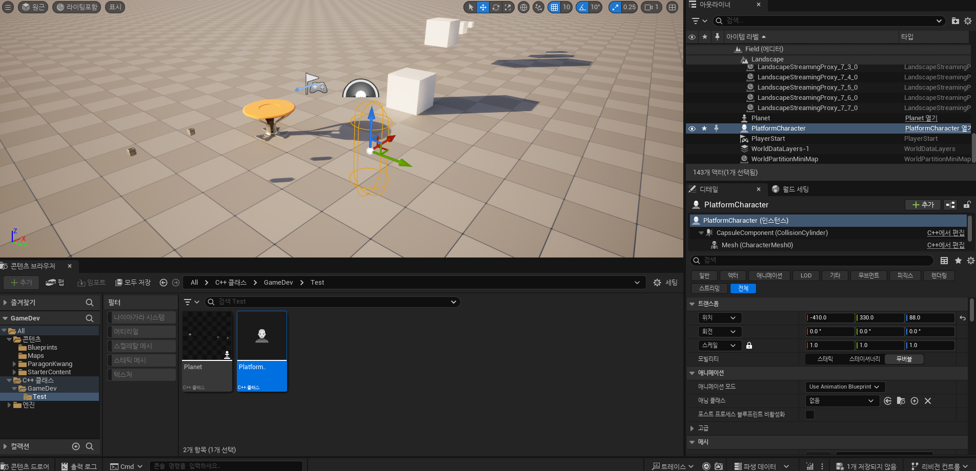Toggle scale snapping icon
The width and height of the screenshot is (976, 471).
tap(615, 7)
